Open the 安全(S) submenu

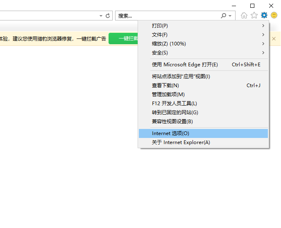[204, 53]
